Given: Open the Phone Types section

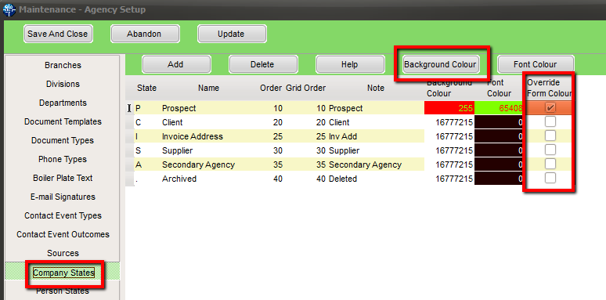Looking at the screenshot, I should click(x=63, y=159).
